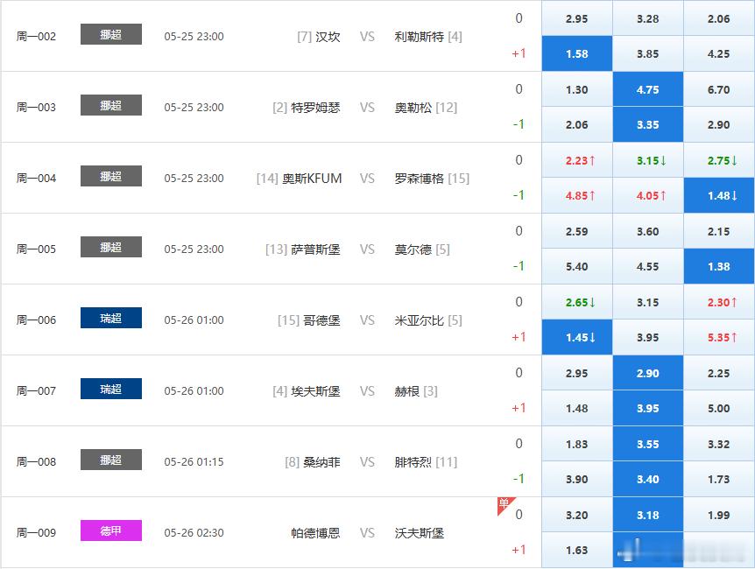Select odds 1.99 for 沃夫斯堡 win
The height and width of the screenshot is (569, 755).
click(719, 515)
